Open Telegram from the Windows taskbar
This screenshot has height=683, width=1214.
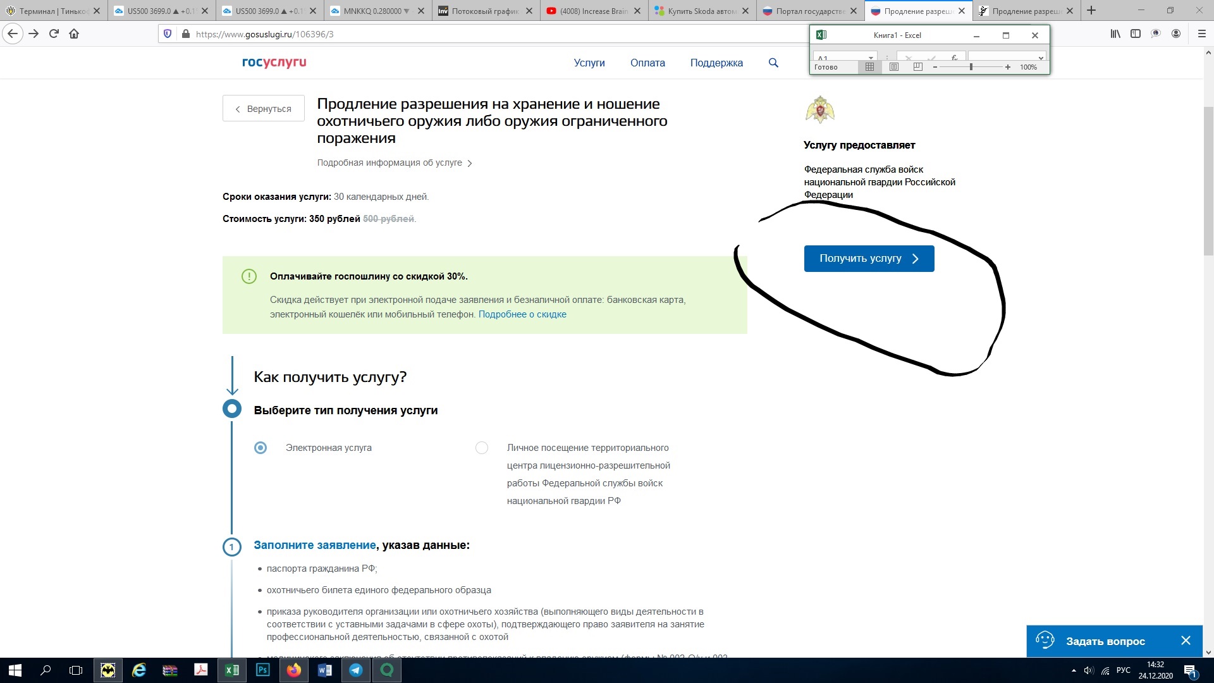tap(356, 670)
